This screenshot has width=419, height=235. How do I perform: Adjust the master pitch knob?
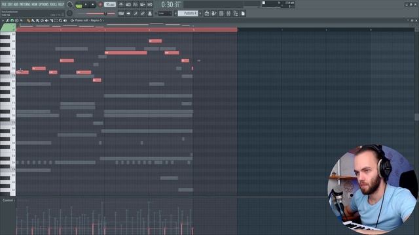pyautogui.click(x=69, y=13)
